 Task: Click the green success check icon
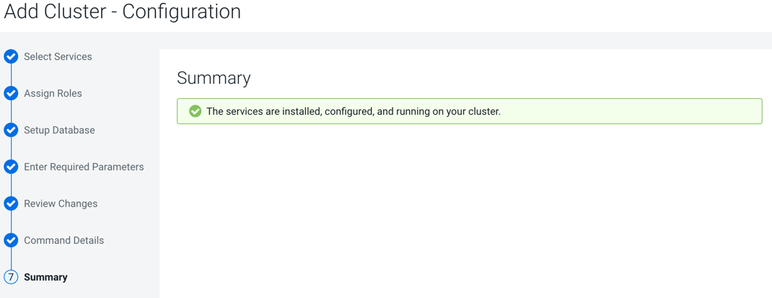point(195,111)
